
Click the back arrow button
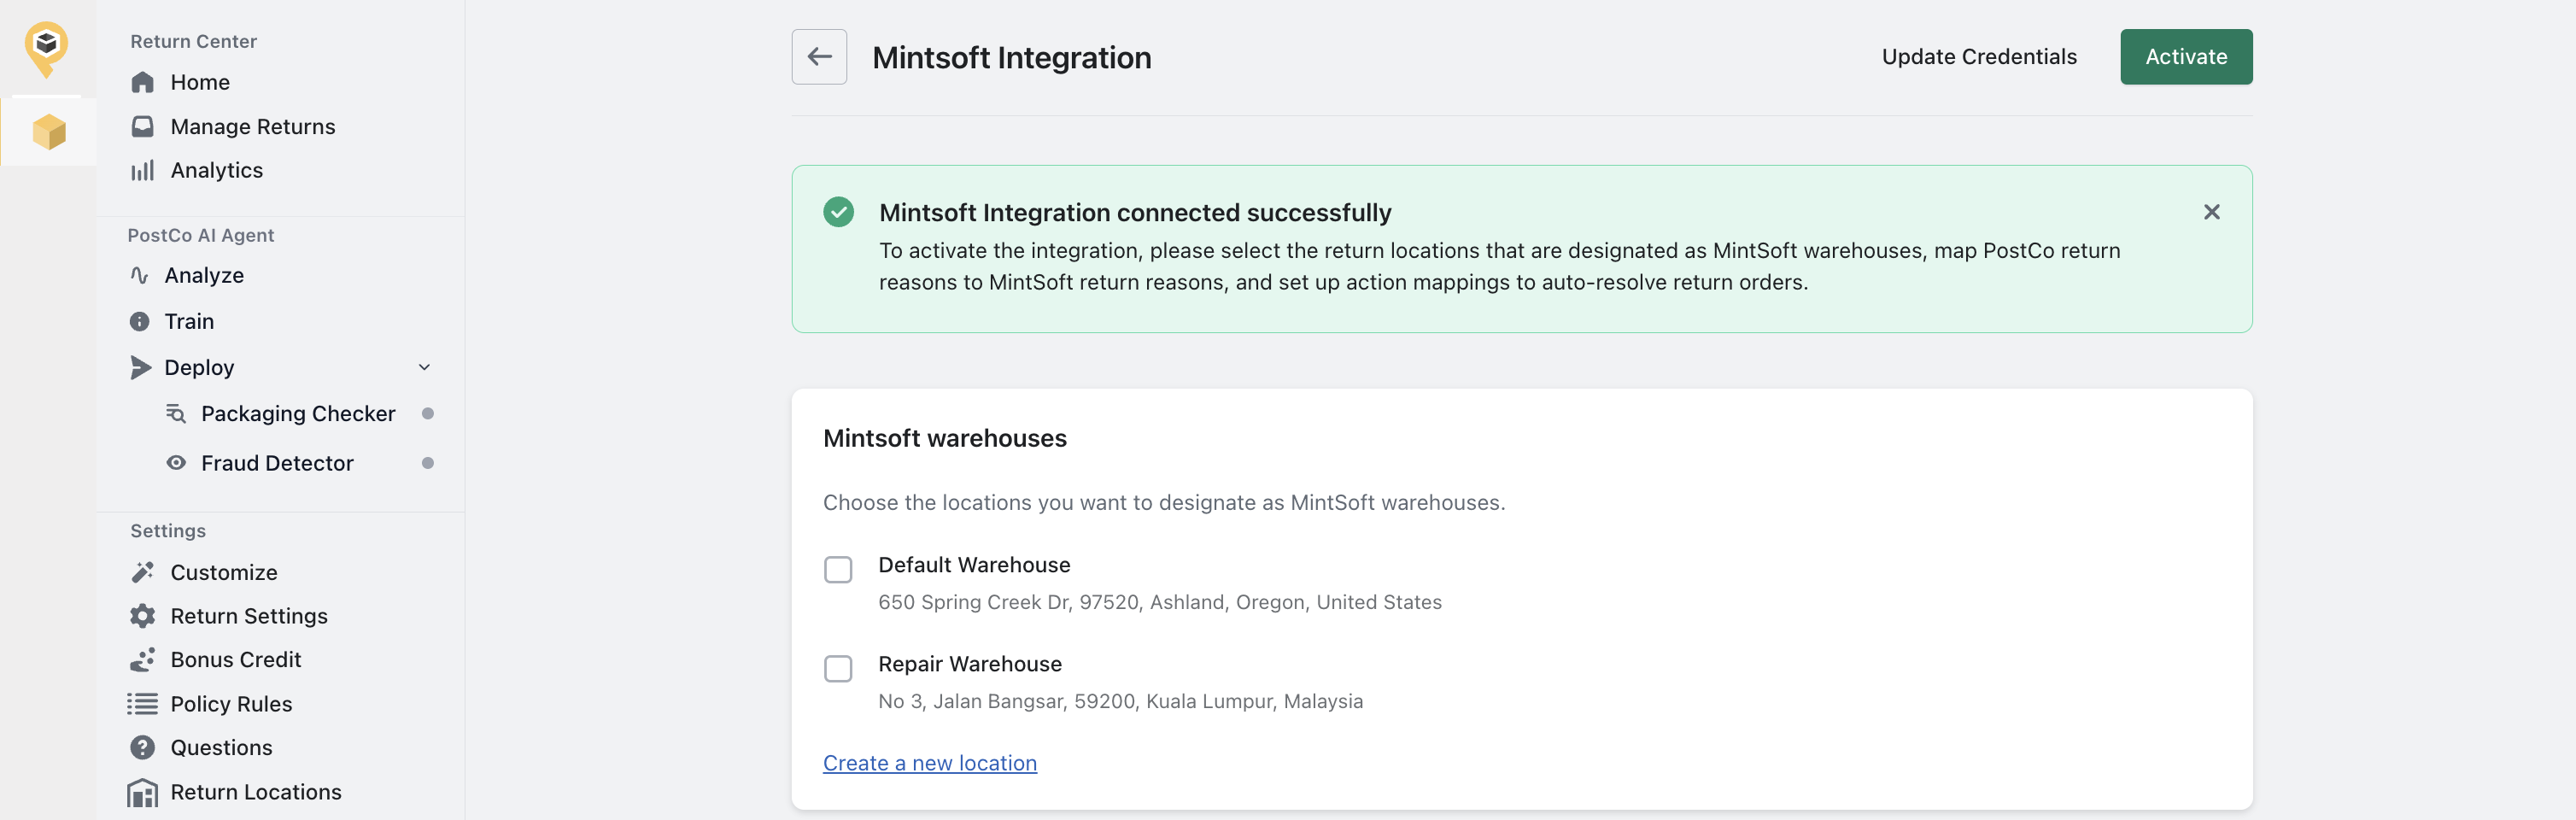click(x=818, y=57)
